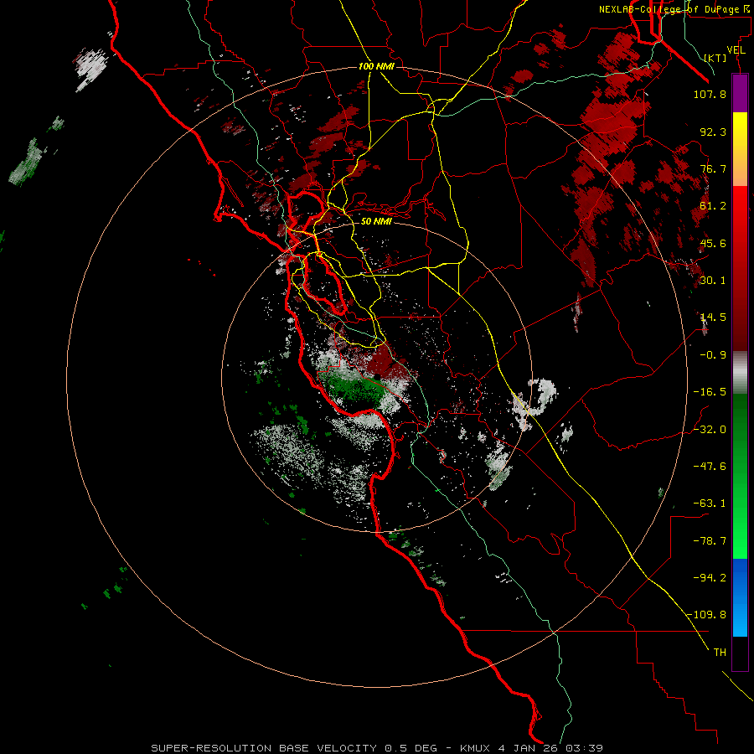Screen dimensions: 754x754
Task: Click the -16.5 velocity scale value
Action: (710, 392)
